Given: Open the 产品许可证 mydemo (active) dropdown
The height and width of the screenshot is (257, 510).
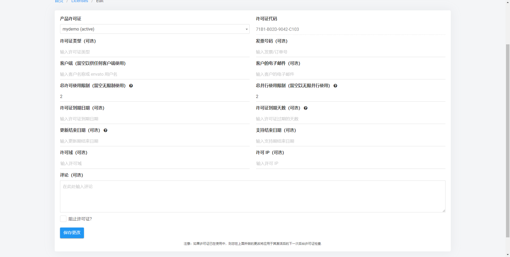Looking at the screenshot, I should (x=155, y=29).
